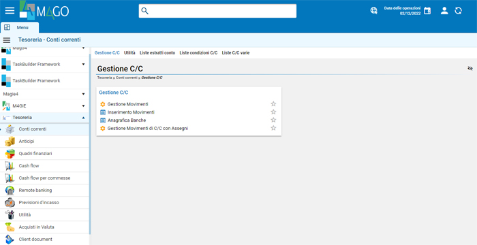477x245 pixels.
Task: Select Client document in the sidebar
Action: 44,240
